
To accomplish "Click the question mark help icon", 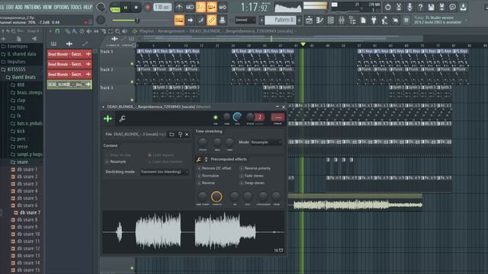I will pos(420,7).
